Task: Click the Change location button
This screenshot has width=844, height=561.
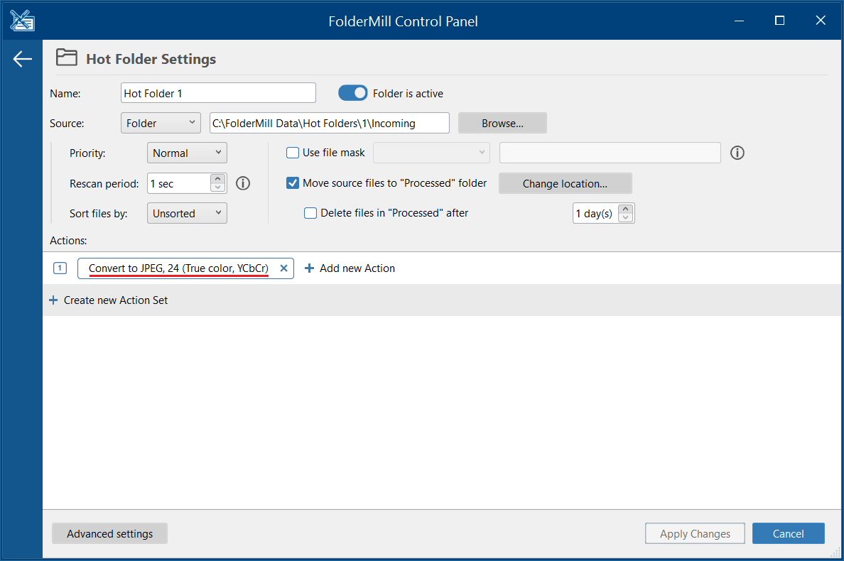Action: coord(565,183)
